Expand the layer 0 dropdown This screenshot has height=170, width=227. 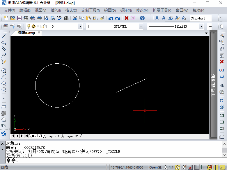pyautogui.click(x=80, y=26)
